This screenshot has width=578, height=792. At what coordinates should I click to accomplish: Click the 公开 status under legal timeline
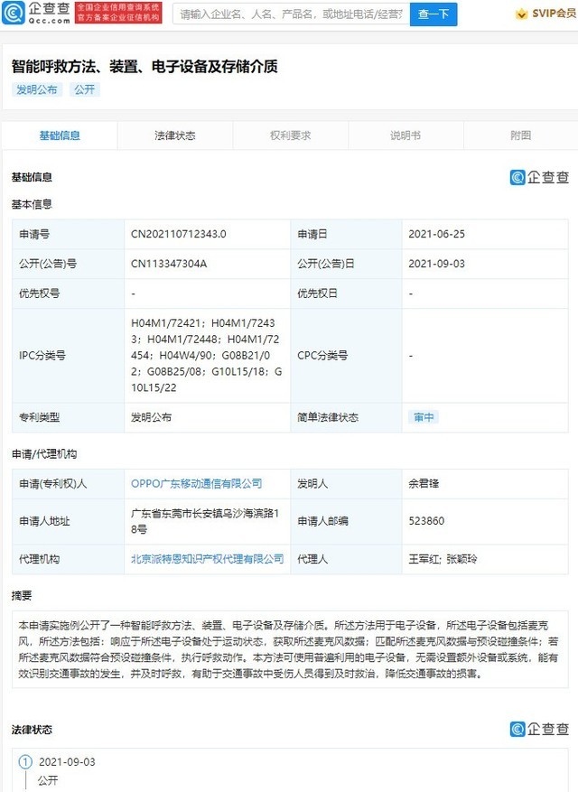pos(48,780)
